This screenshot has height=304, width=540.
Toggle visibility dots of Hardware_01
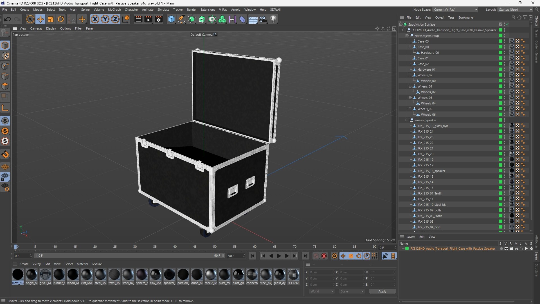pyautogui.click(x=504, y=70)
